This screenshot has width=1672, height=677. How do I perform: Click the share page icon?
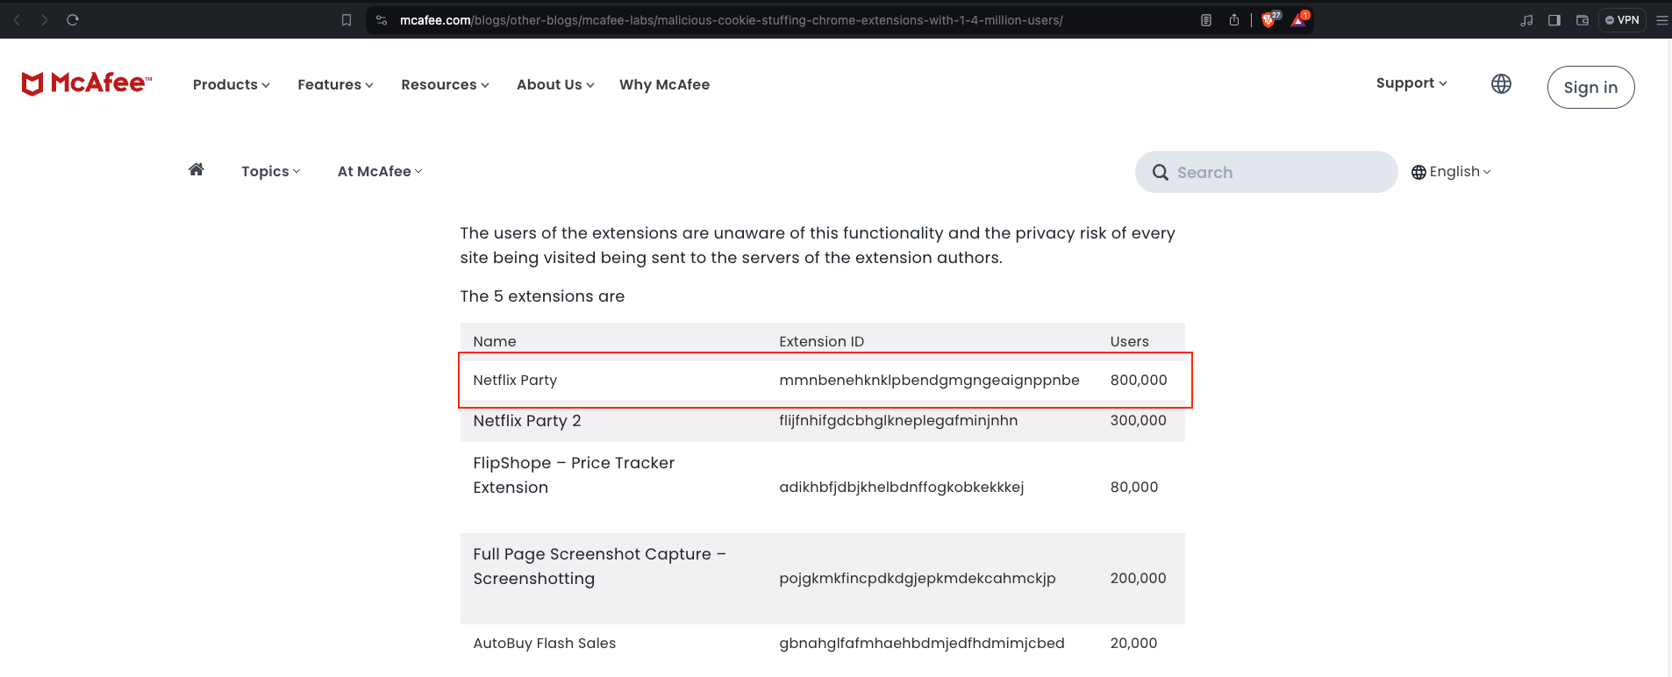click(1234, 20)
